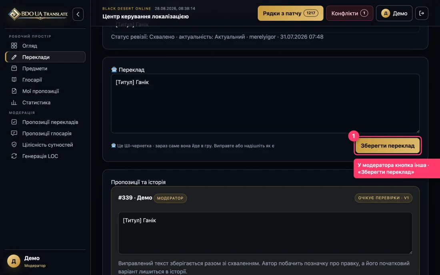Click the BDO UA Translate logo
The height and width of the screenshot is (275, 440).
click(38, 14)
